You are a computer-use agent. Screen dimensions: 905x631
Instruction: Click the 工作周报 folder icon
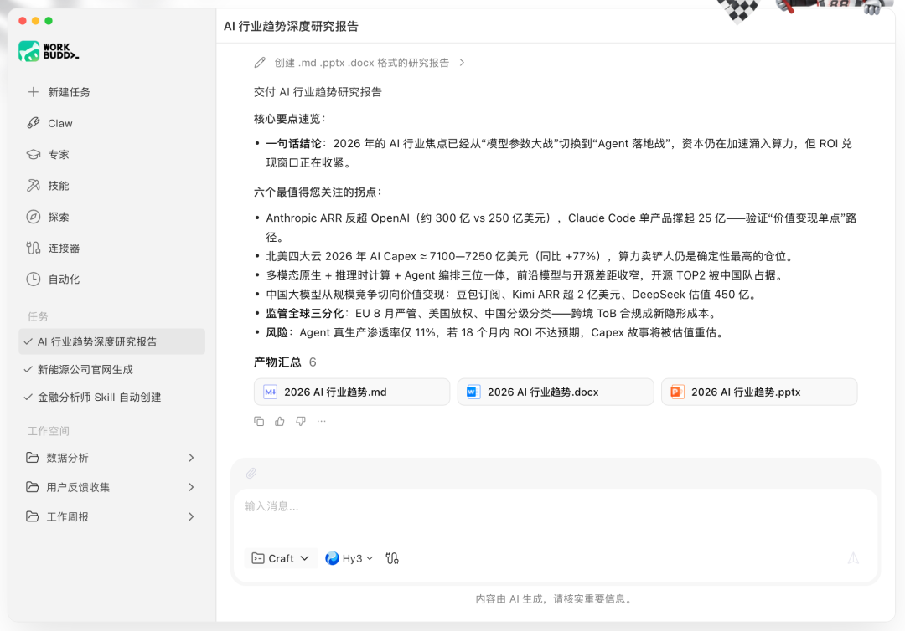click(33, 516)
